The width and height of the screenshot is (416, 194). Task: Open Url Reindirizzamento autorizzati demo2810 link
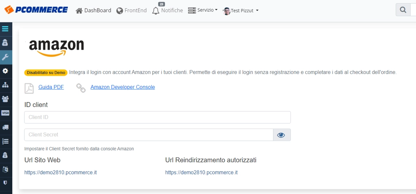201,172
